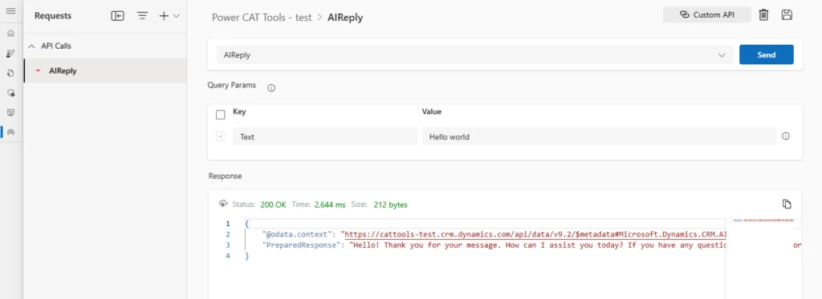Open the shield-check sidebar icon
Viewport: 822px width, 299px height.
pos(10,93)
